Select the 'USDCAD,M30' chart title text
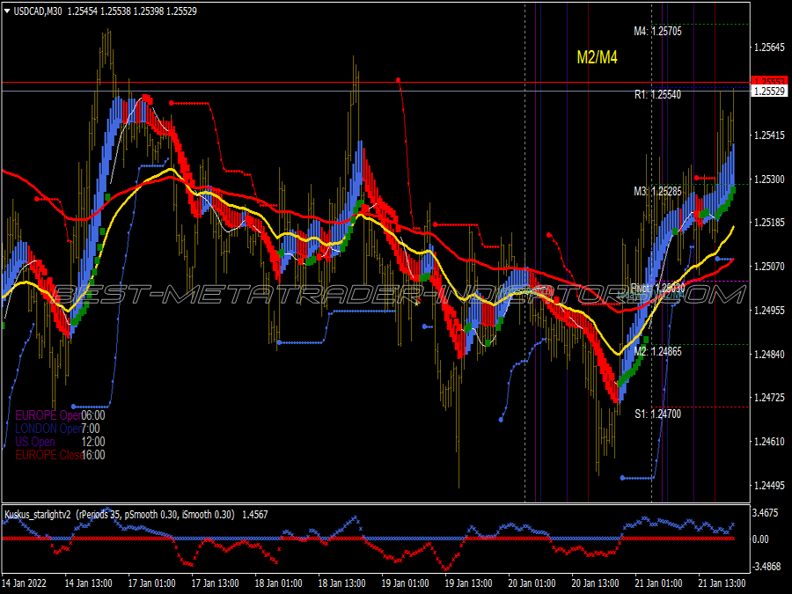 [38, 11]
